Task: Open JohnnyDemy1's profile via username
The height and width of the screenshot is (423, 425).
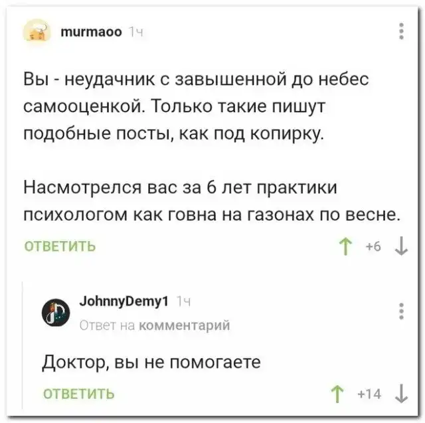Action: (x=125, y=302)
